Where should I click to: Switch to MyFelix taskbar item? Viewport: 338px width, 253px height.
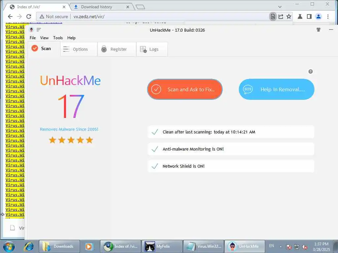[162, 246]
